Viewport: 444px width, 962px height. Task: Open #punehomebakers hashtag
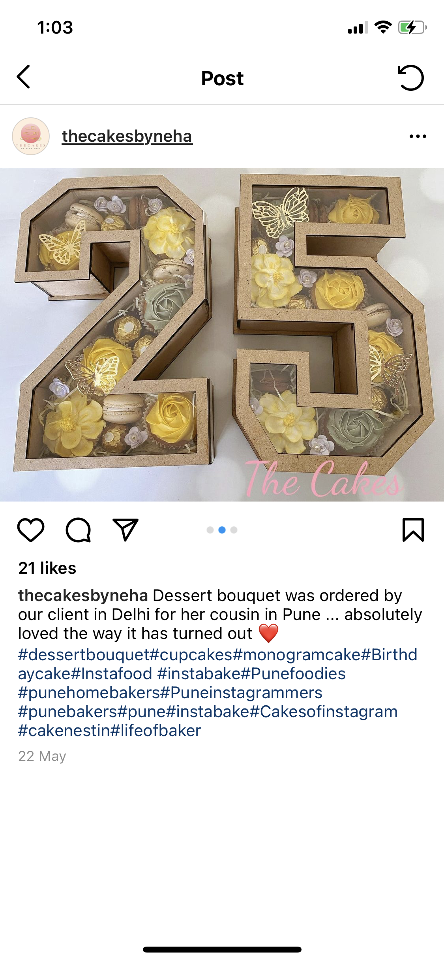tap(89, 693)
